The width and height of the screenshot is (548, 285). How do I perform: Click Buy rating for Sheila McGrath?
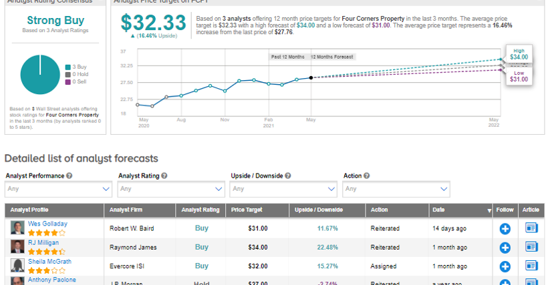pos(202,266)
